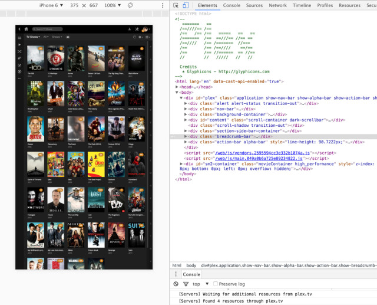Click the Plex library vertical scrollbar
Screen dimensions: 377x305
[x=148, y=145]
